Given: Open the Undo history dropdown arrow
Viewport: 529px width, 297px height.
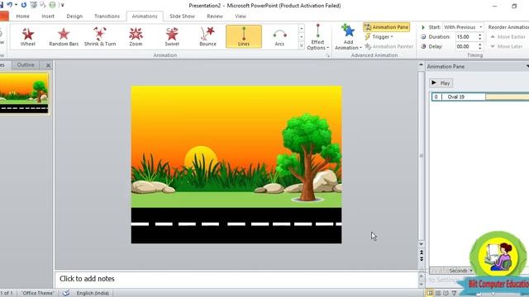Looking at the screenshot, I should click(16, 5).
